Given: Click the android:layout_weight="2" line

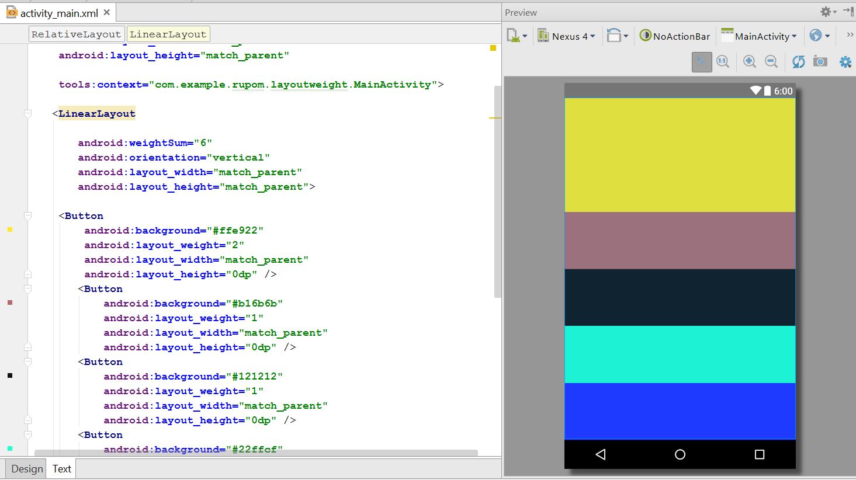Looking at the screenshot, I should [164, 245].
